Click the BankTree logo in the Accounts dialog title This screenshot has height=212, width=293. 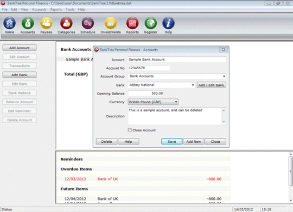97,50
